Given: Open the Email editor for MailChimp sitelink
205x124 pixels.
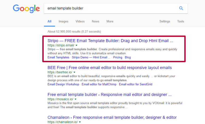Looking at the screenshot, I should pos(99,84).
